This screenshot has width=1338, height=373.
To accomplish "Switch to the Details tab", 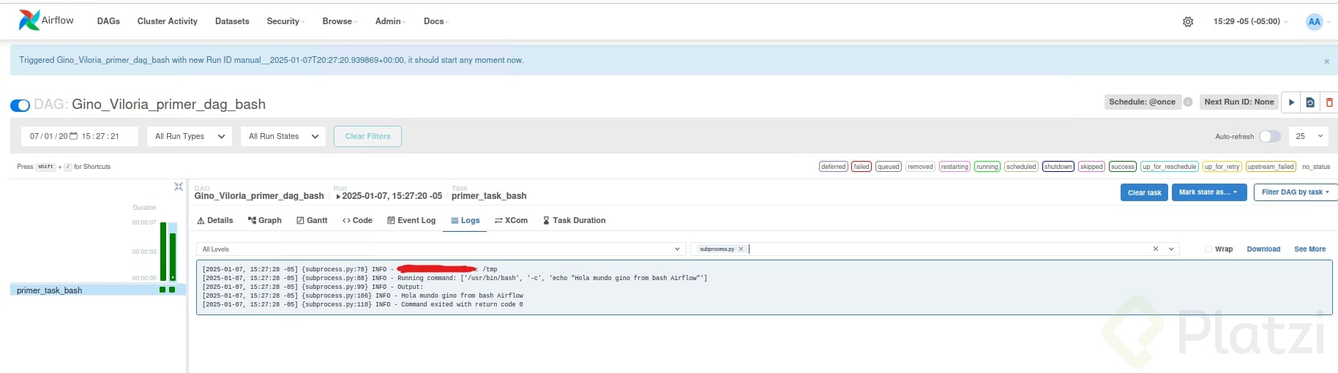I will (x=215, y=220).
